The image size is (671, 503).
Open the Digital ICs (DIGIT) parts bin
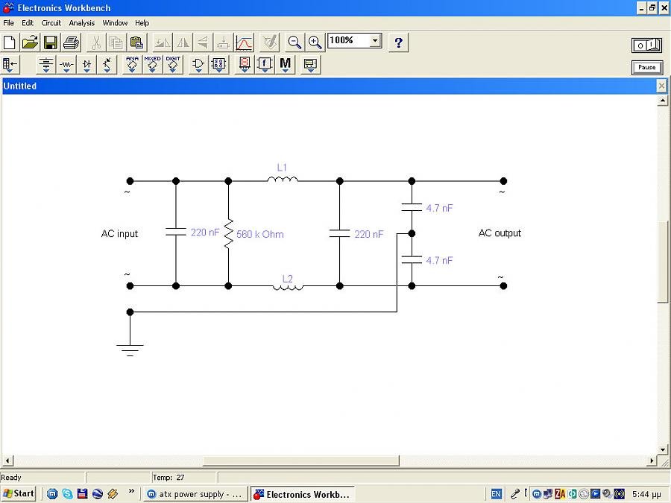(173, 65)
